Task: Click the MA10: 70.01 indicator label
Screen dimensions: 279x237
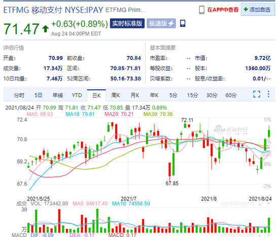Action: click(80, 114)
